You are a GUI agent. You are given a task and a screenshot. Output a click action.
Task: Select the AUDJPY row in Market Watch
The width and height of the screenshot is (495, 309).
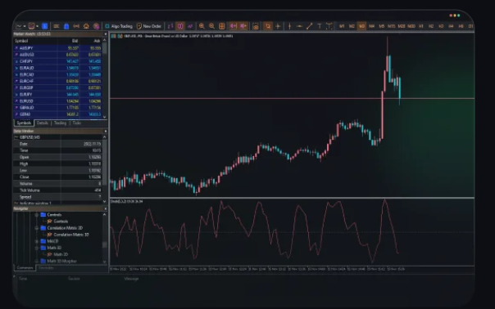(57, 48)
